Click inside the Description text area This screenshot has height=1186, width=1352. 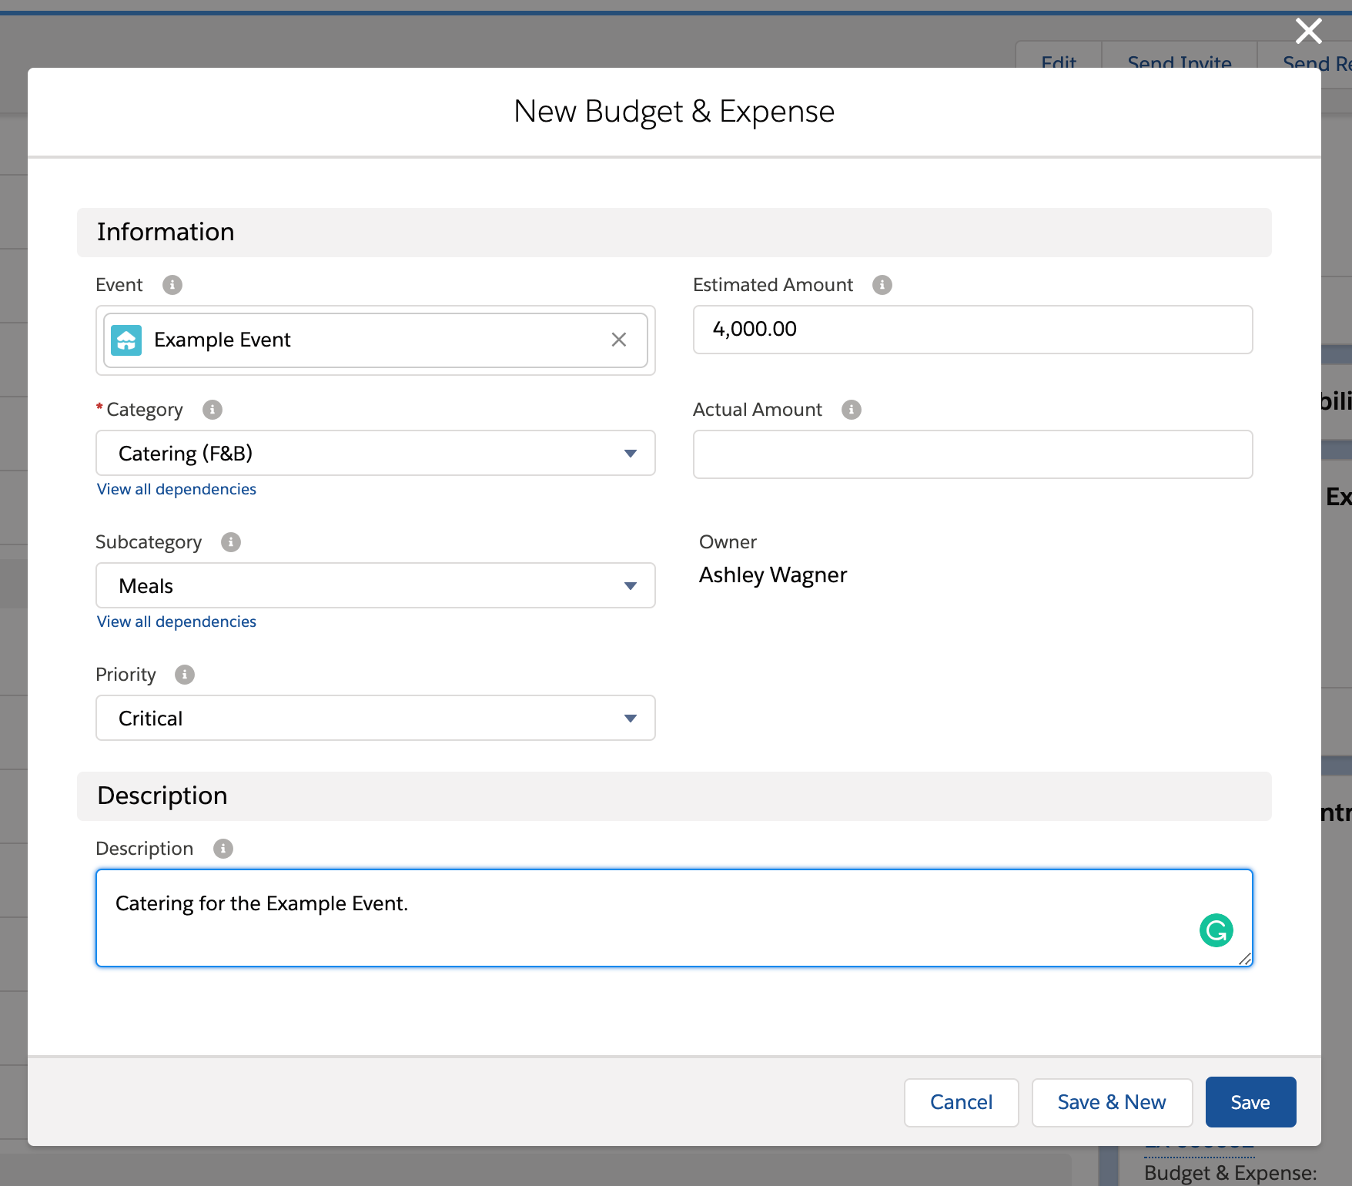pos(674,918)
